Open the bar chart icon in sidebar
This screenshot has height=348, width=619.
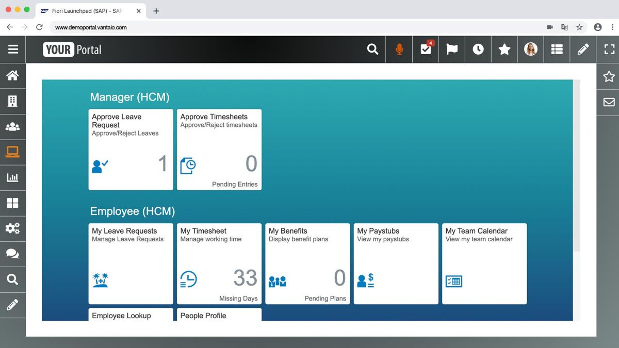(12, 178)
